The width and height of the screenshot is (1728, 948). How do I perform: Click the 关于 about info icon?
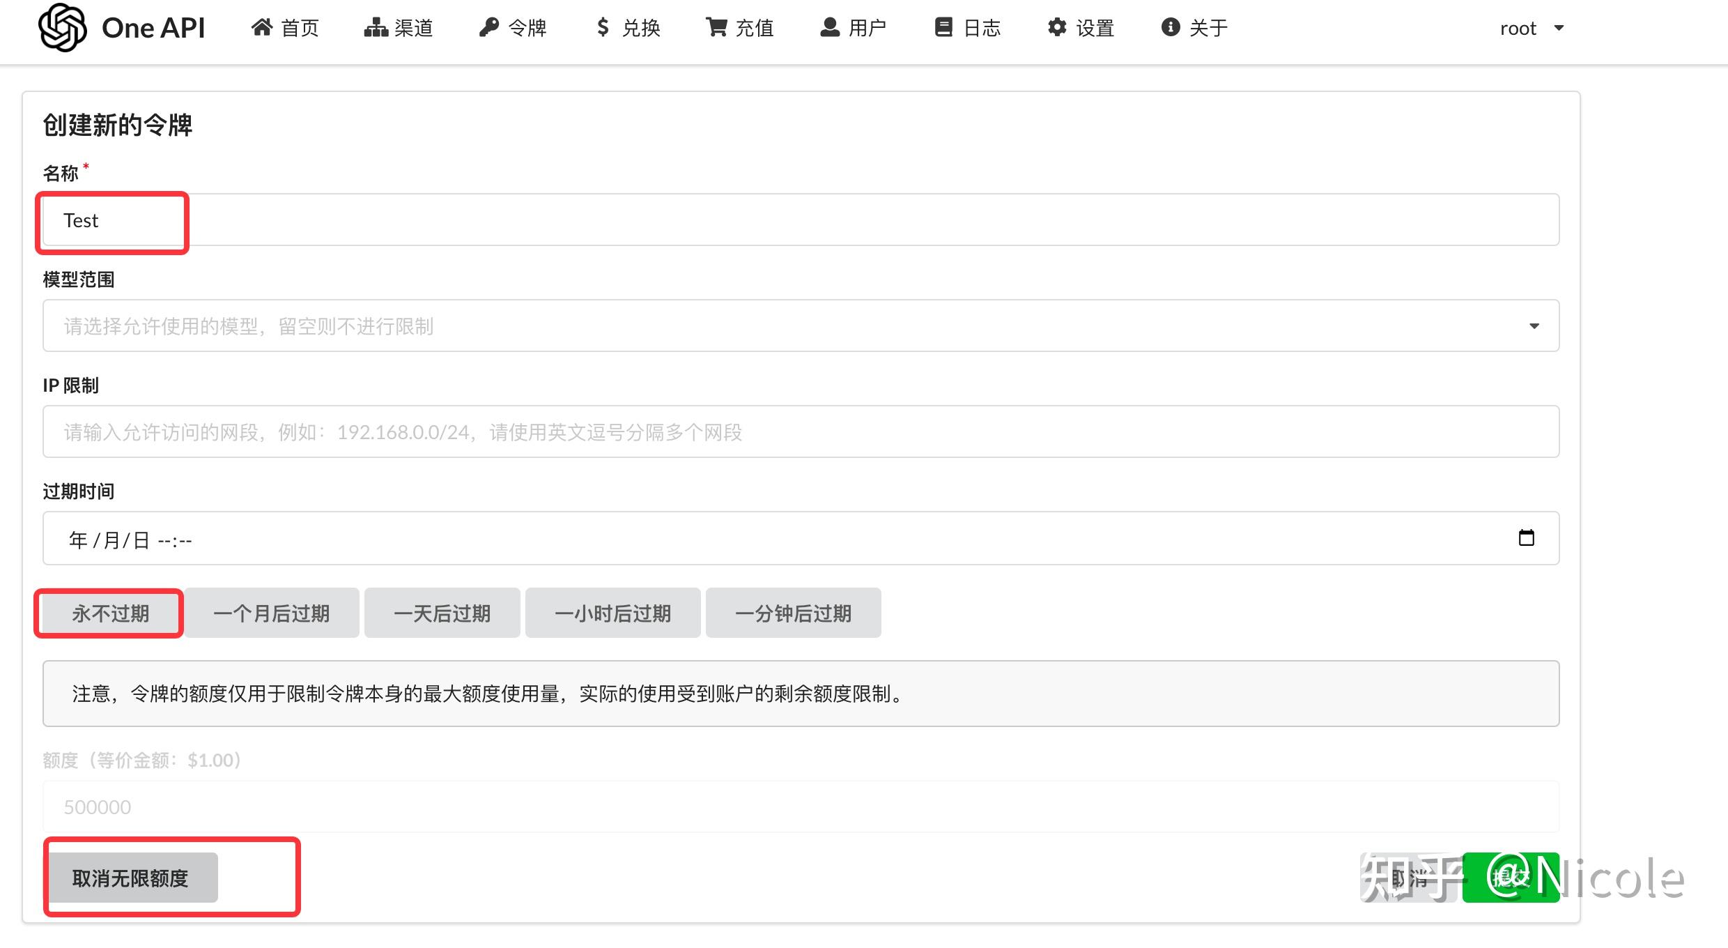click(1171, 27)
